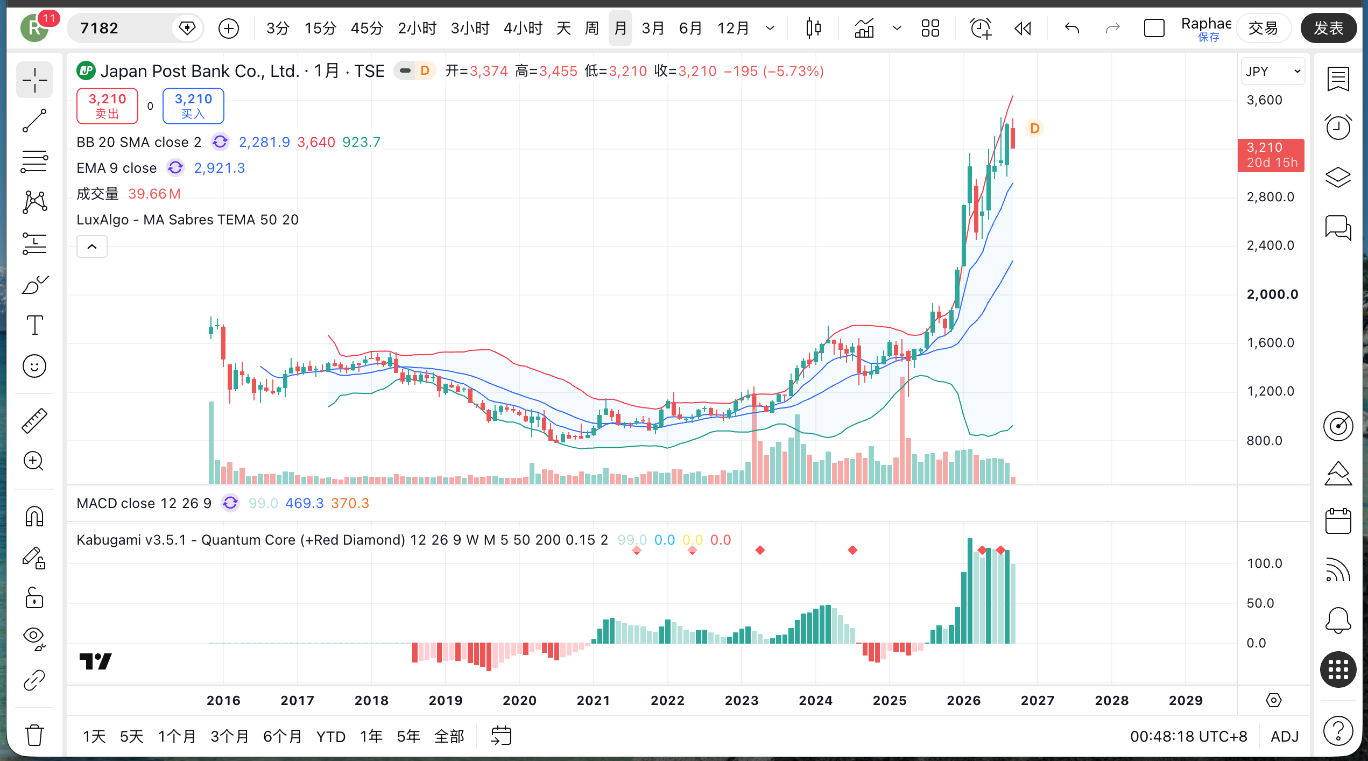Open the emoji and icons tool
Viewport: 1368px width, 761px height.
[x=34, y=366]
